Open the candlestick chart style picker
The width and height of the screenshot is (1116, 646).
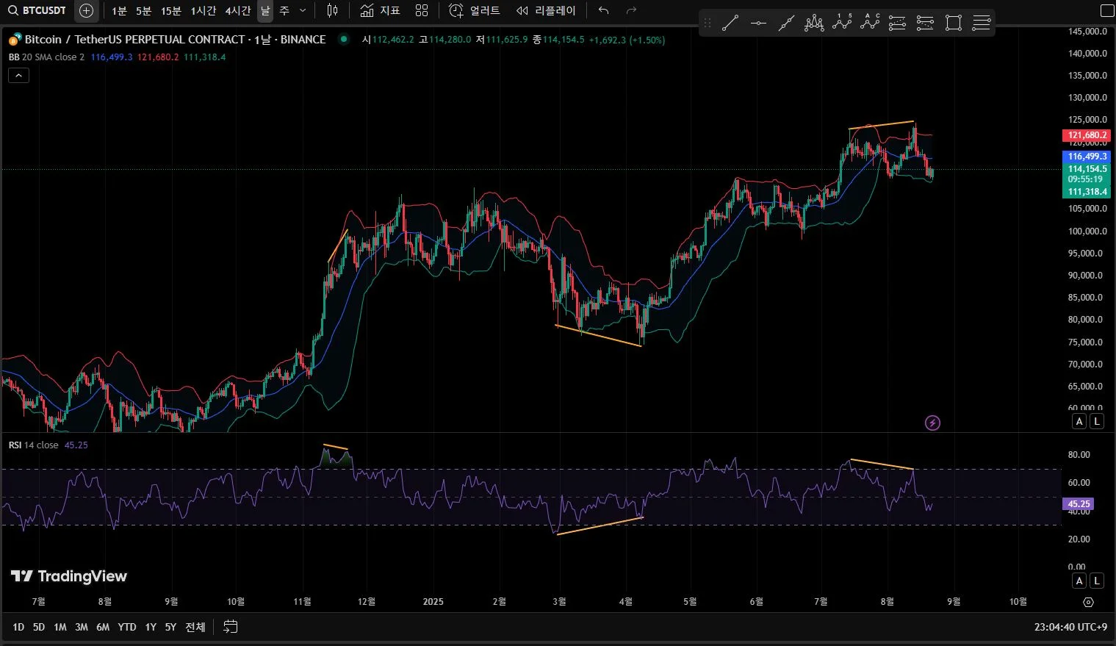pos(332,10)
